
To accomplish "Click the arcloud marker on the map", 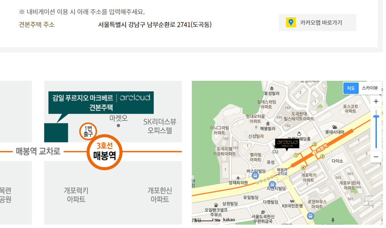I will pyautogui.click(x=287, y=143).
